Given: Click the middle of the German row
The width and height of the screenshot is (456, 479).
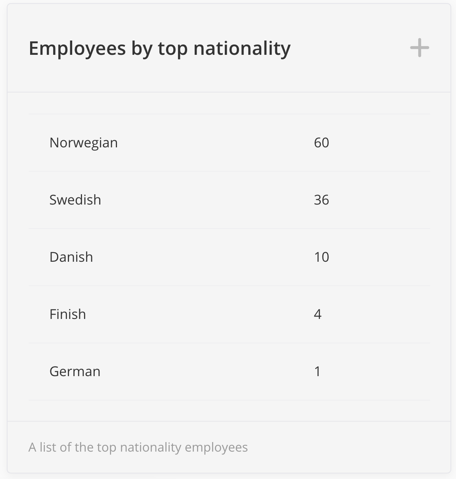Looking at the screenshot, I should click(229, 371).
